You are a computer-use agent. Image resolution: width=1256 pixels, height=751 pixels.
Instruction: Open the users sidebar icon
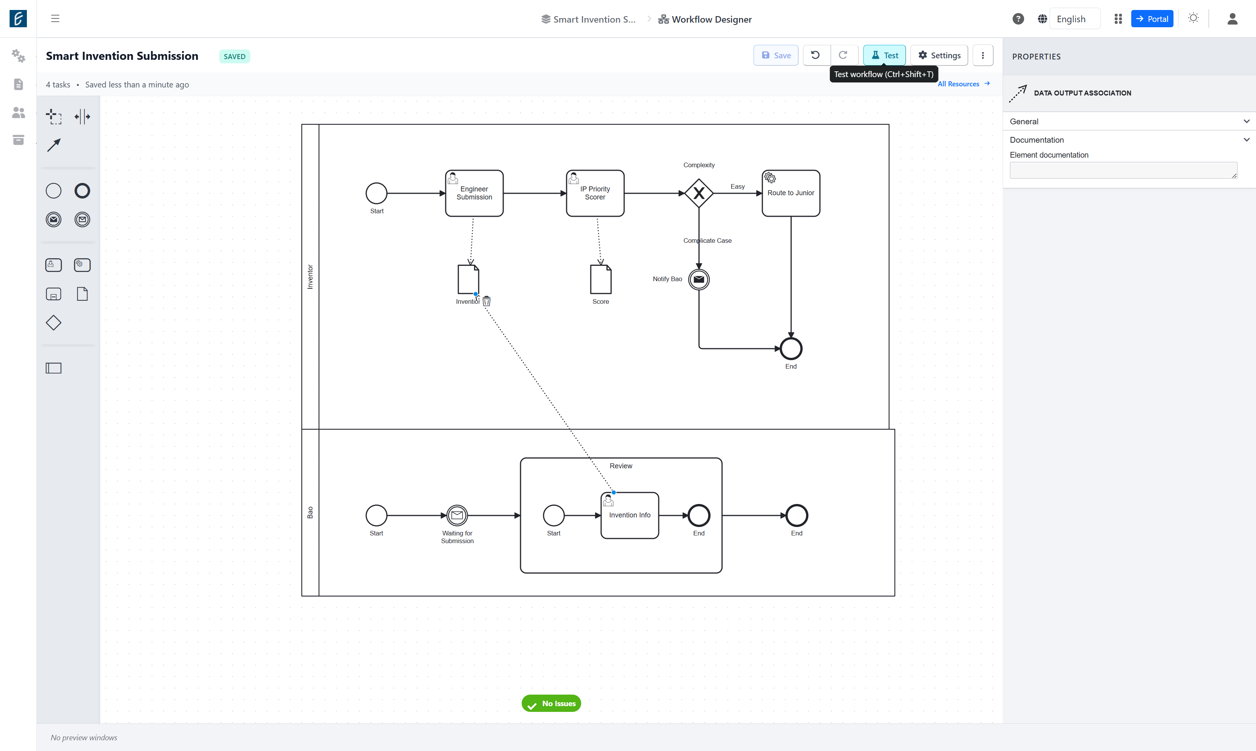(18, 112)
